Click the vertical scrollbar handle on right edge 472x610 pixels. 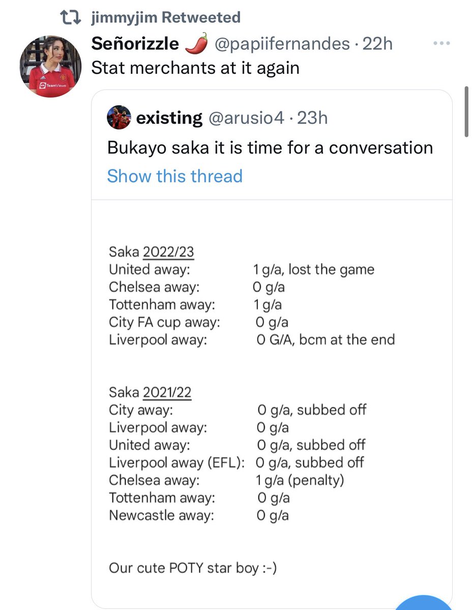[467, 111]
